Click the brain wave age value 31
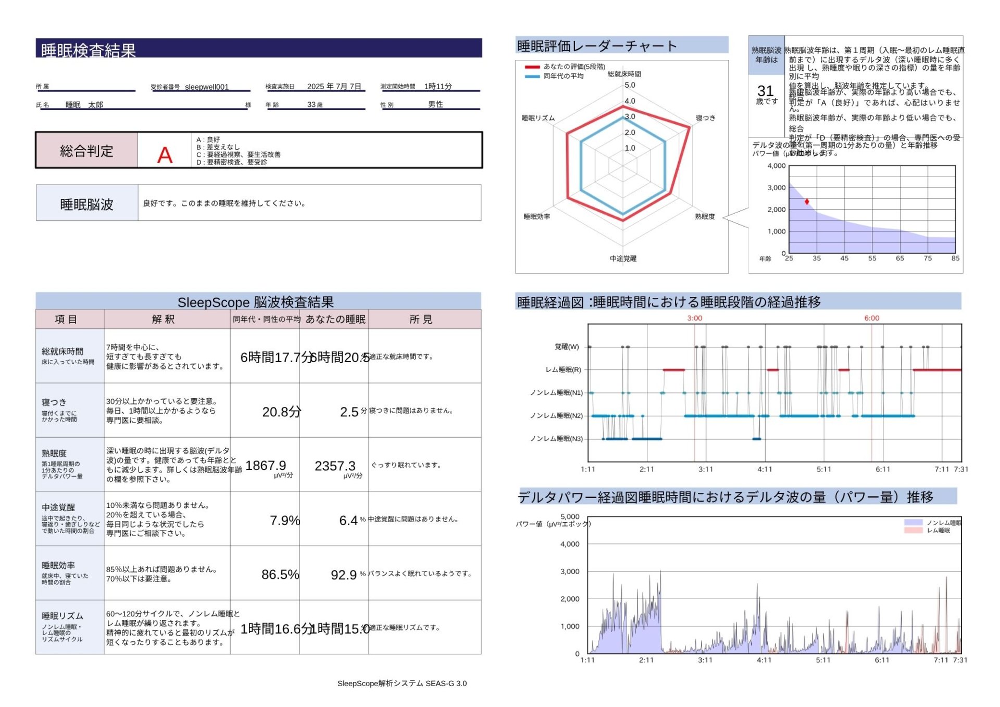Screen dimensions: 1000x707 point(766,91)
